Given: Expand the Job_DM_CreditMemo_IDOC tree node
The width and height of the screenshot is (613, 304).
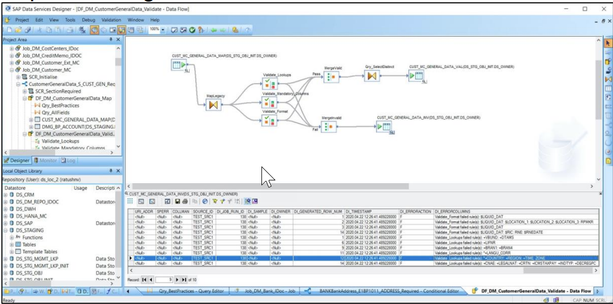Looking at the screenshot, I should tap(12, 56).
